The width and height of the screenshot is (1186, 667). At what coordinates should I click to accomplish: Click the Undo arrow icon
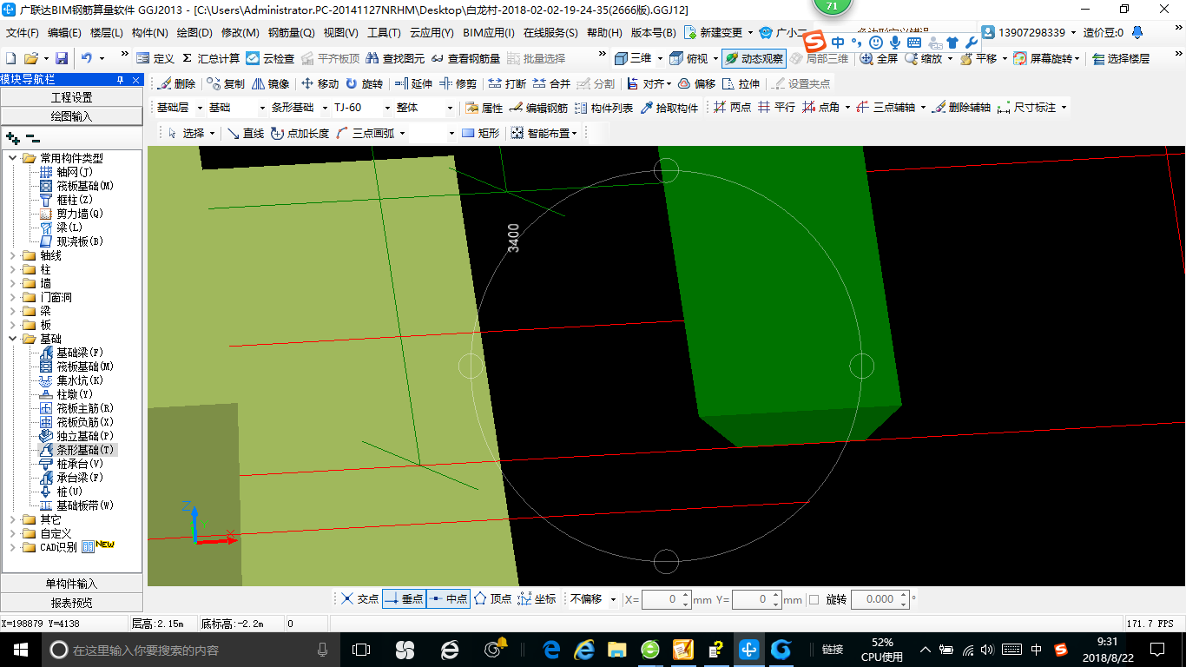(87, 58)
